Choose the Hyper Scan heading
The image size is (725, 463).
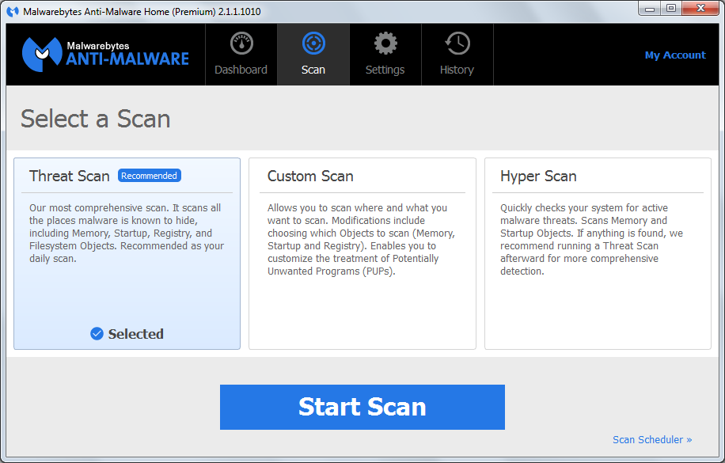[x=538, y=176]
